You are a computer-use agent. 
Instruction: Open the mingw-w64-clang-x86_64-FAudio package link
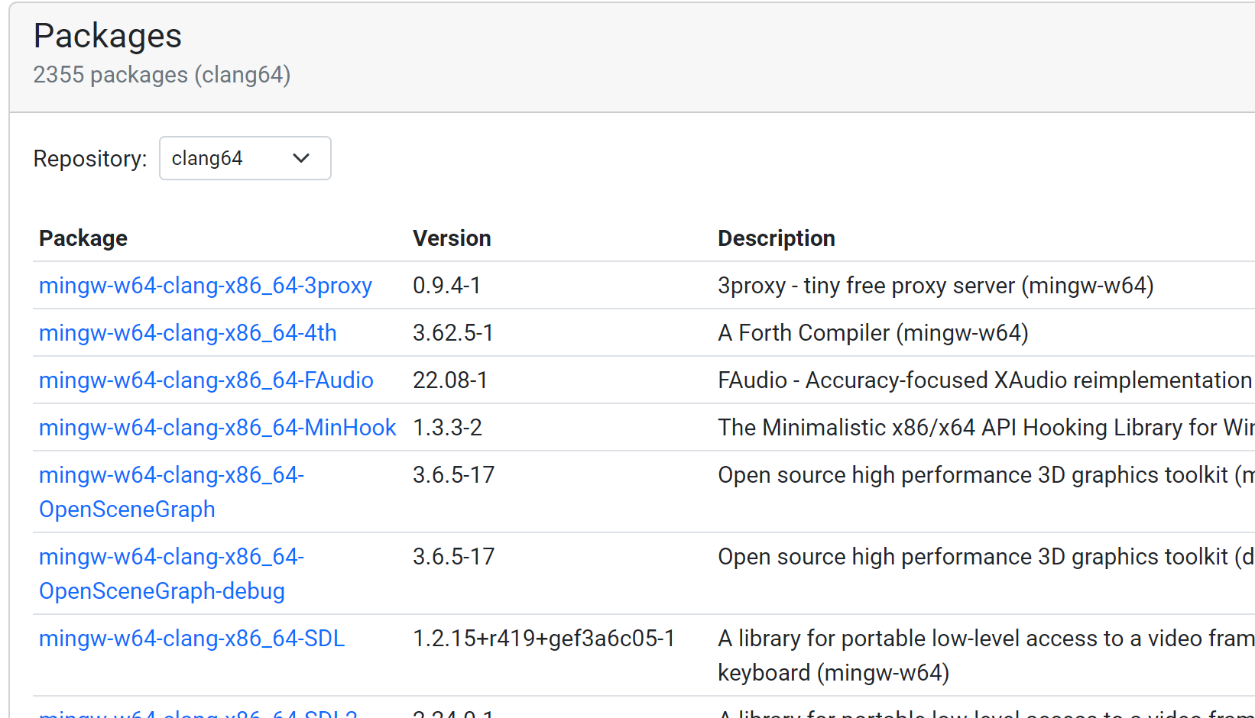tap(206, 380)
